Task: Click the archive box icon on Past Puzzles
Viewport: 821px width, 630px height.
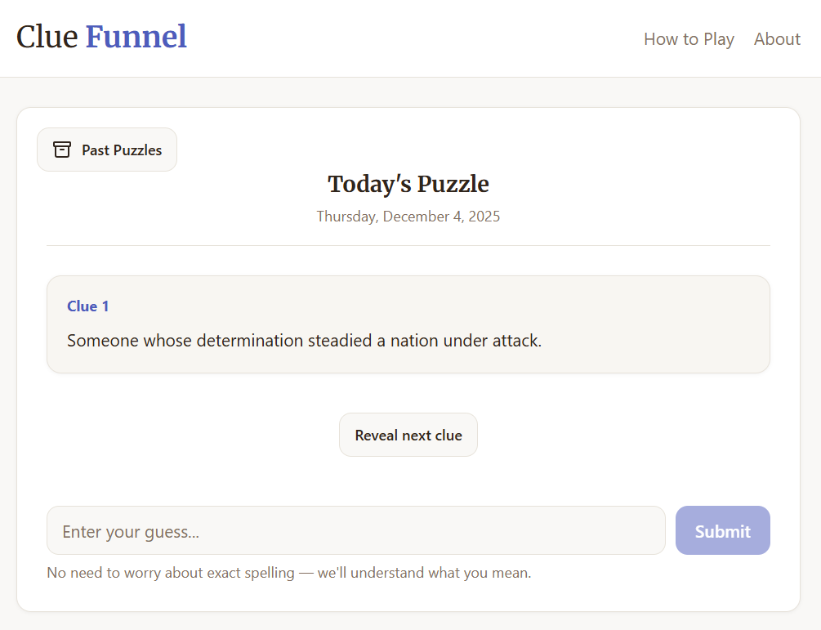Action: pos(62,150)
